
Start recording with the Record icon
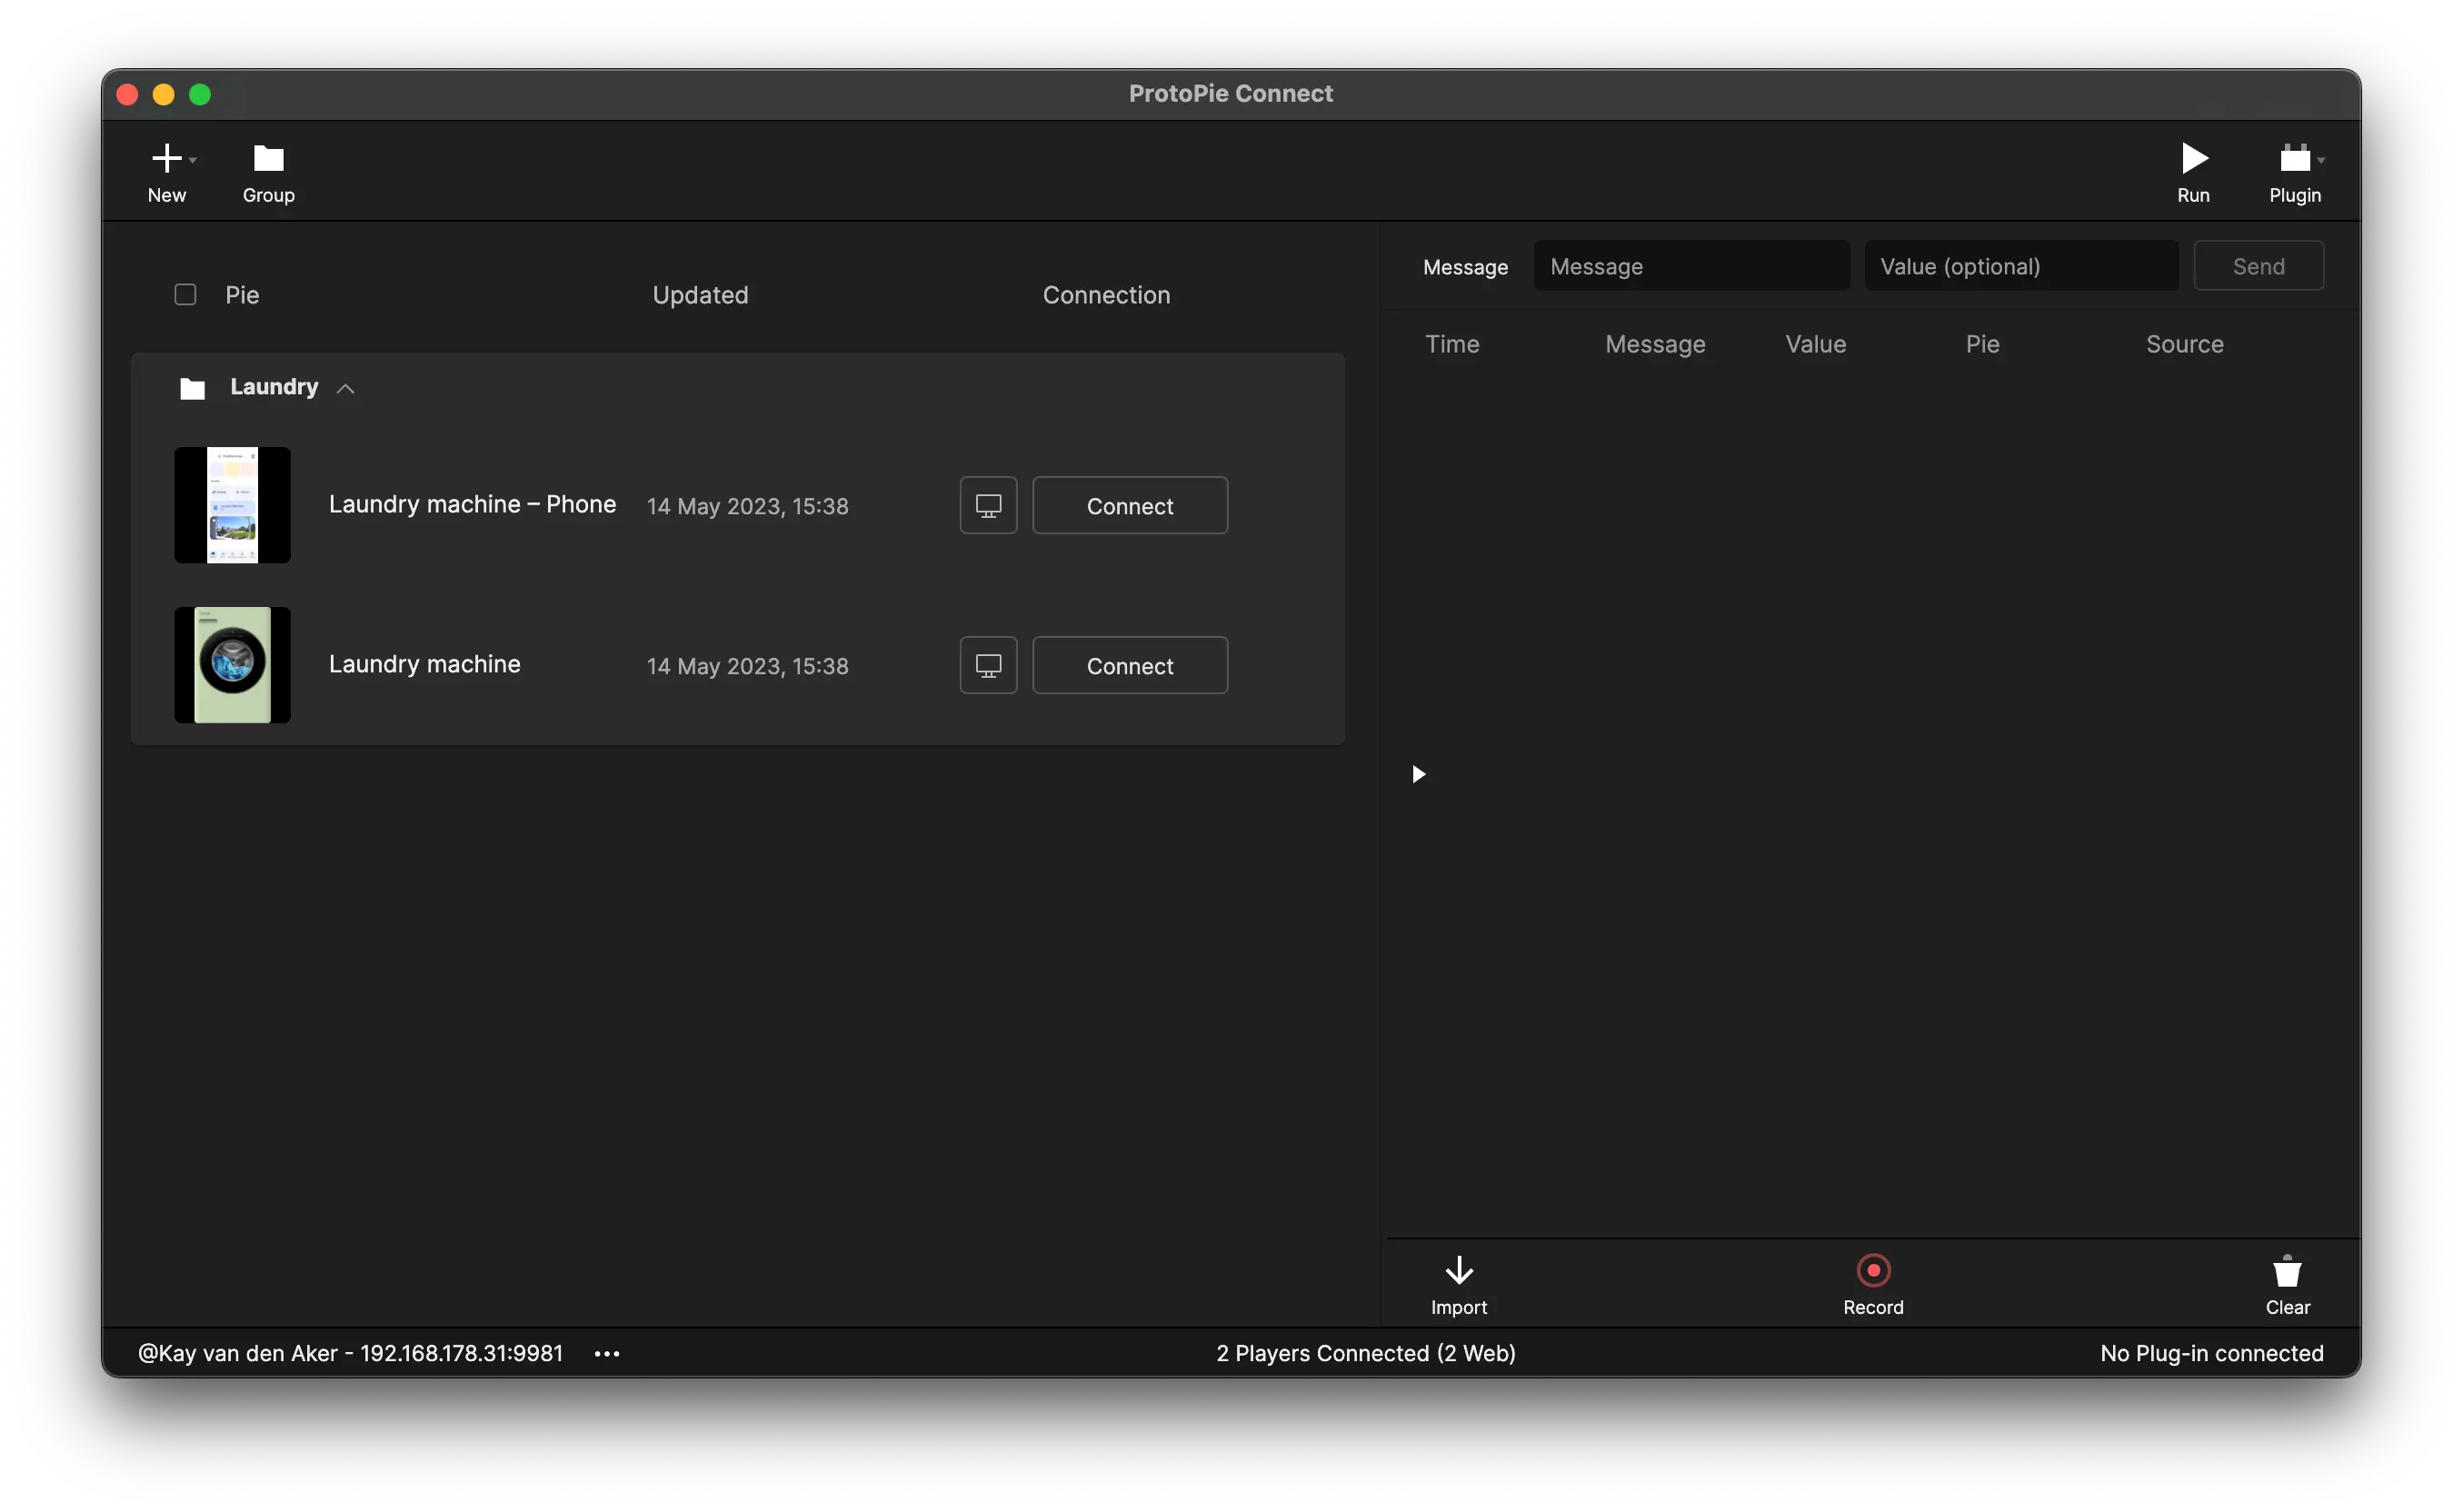pos(1873,1271)
